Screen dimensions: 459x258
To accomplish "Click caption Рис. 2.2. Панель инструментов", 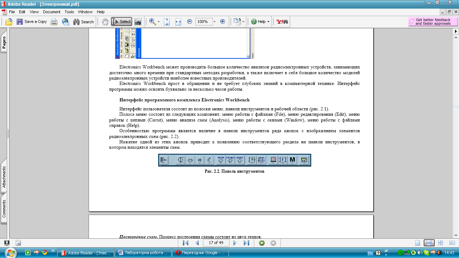I will tap(235, 171).
